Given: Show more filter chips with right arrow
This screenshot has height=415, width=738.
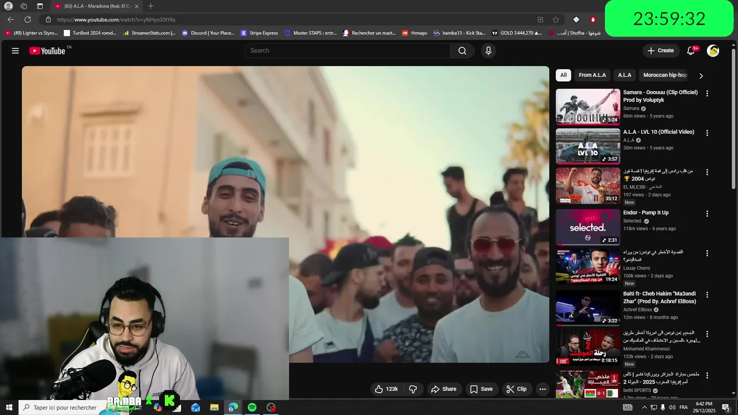Looking at the screenshot, I should pos(701,76).
